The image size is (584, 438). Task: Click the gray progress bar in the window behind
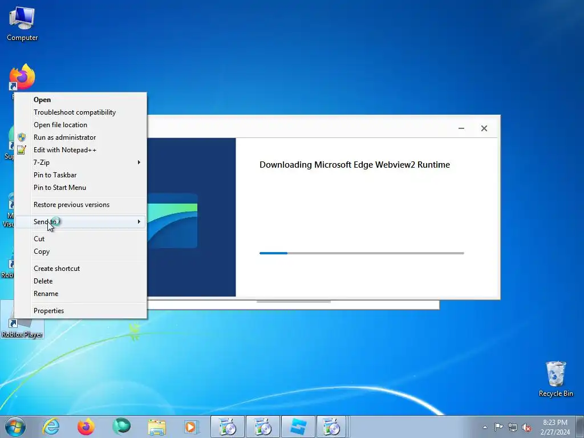point(294,302)
